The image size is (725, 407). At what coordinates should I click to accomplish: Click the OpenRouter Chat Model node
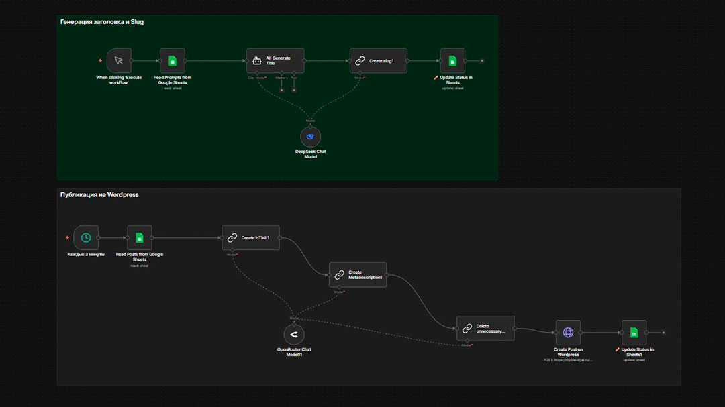[x=294, y=335]
